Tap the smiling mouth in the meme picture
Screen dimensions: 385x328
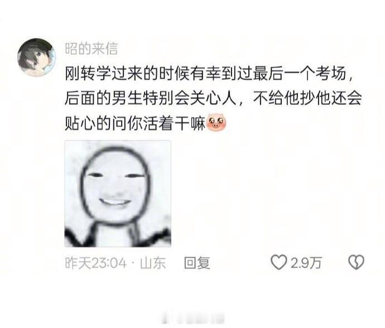(x=115, y=202)
